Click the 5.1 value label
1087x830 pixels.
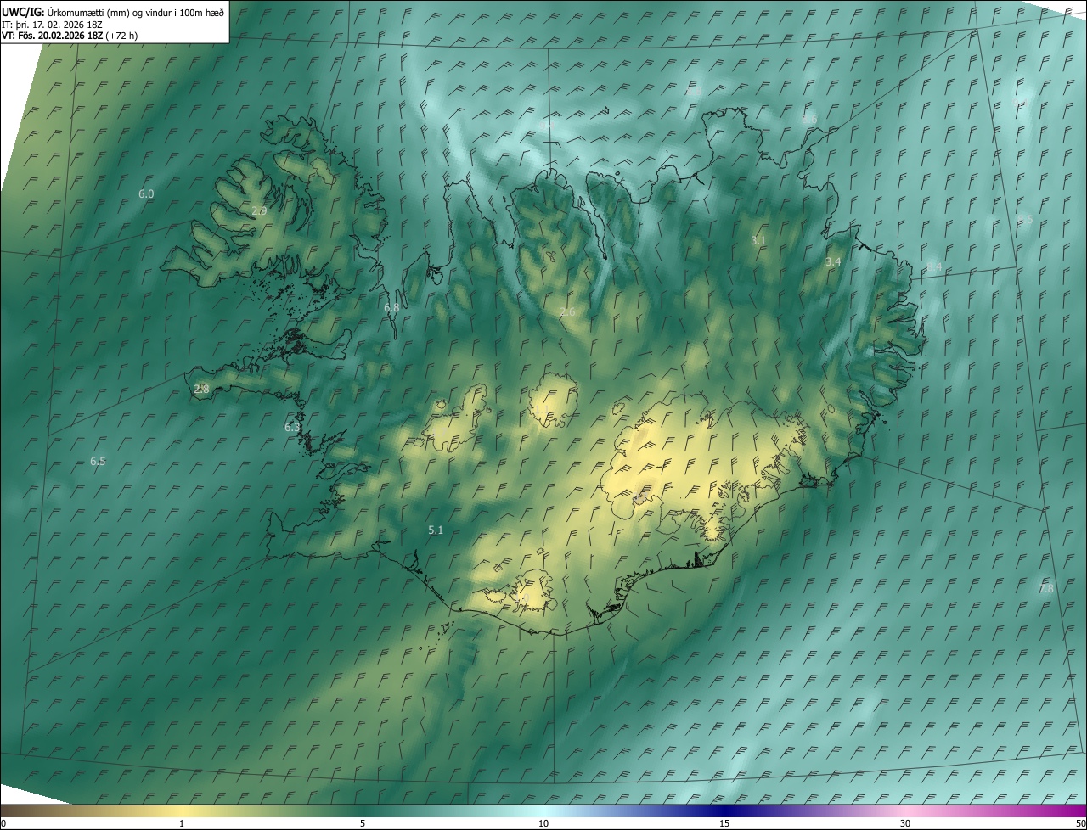(436, 530)
